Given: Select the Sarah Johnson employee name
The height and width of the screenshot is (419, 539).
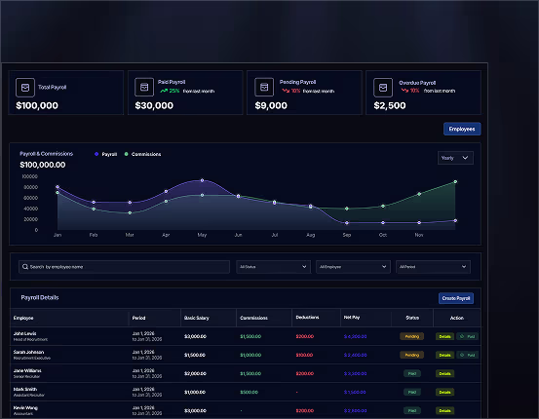Looking at the screenshot, I should coord(28,352).
